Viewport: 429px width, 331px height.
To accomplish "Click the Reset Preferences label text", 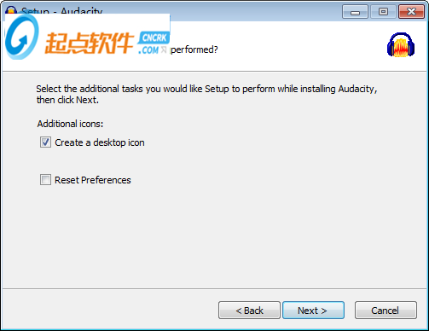I will click(93, 180).
